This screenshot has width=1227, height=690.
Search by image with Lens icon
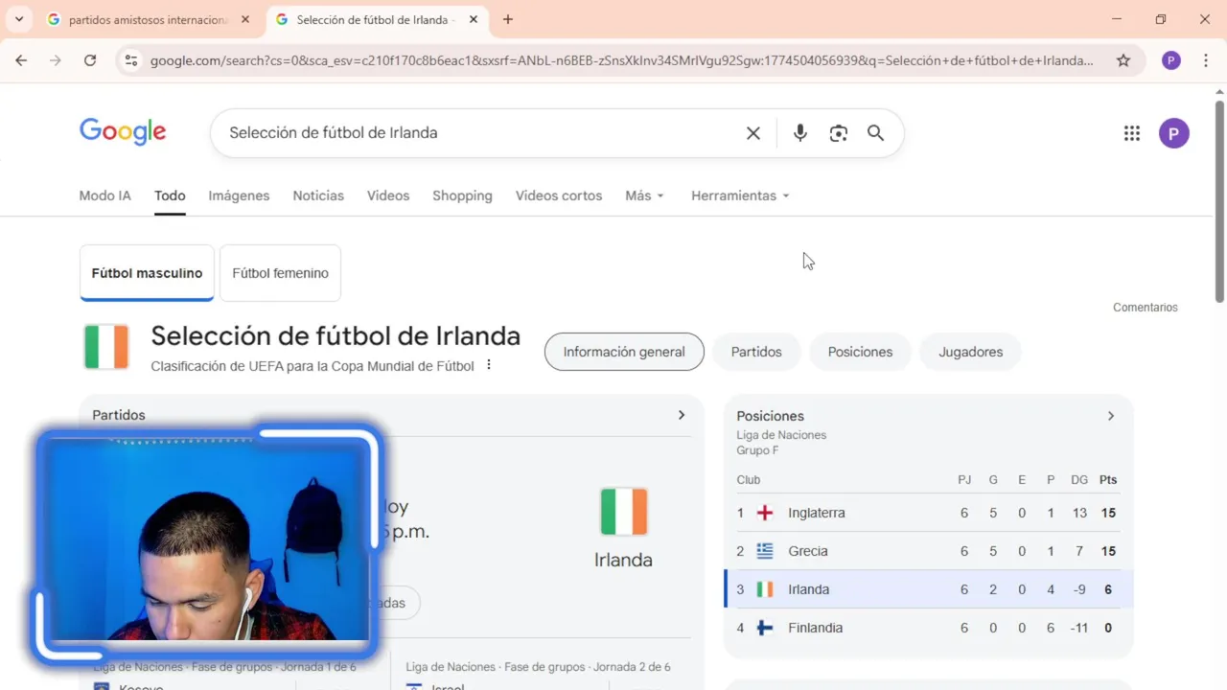coord(839,133)
